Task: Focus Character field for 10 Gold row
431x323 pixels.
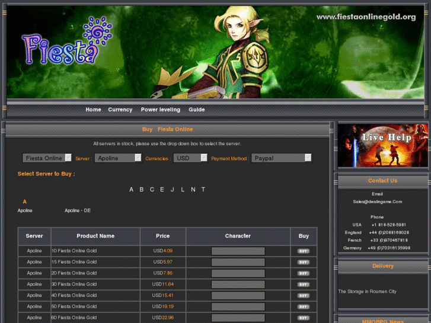Action: 238,251
